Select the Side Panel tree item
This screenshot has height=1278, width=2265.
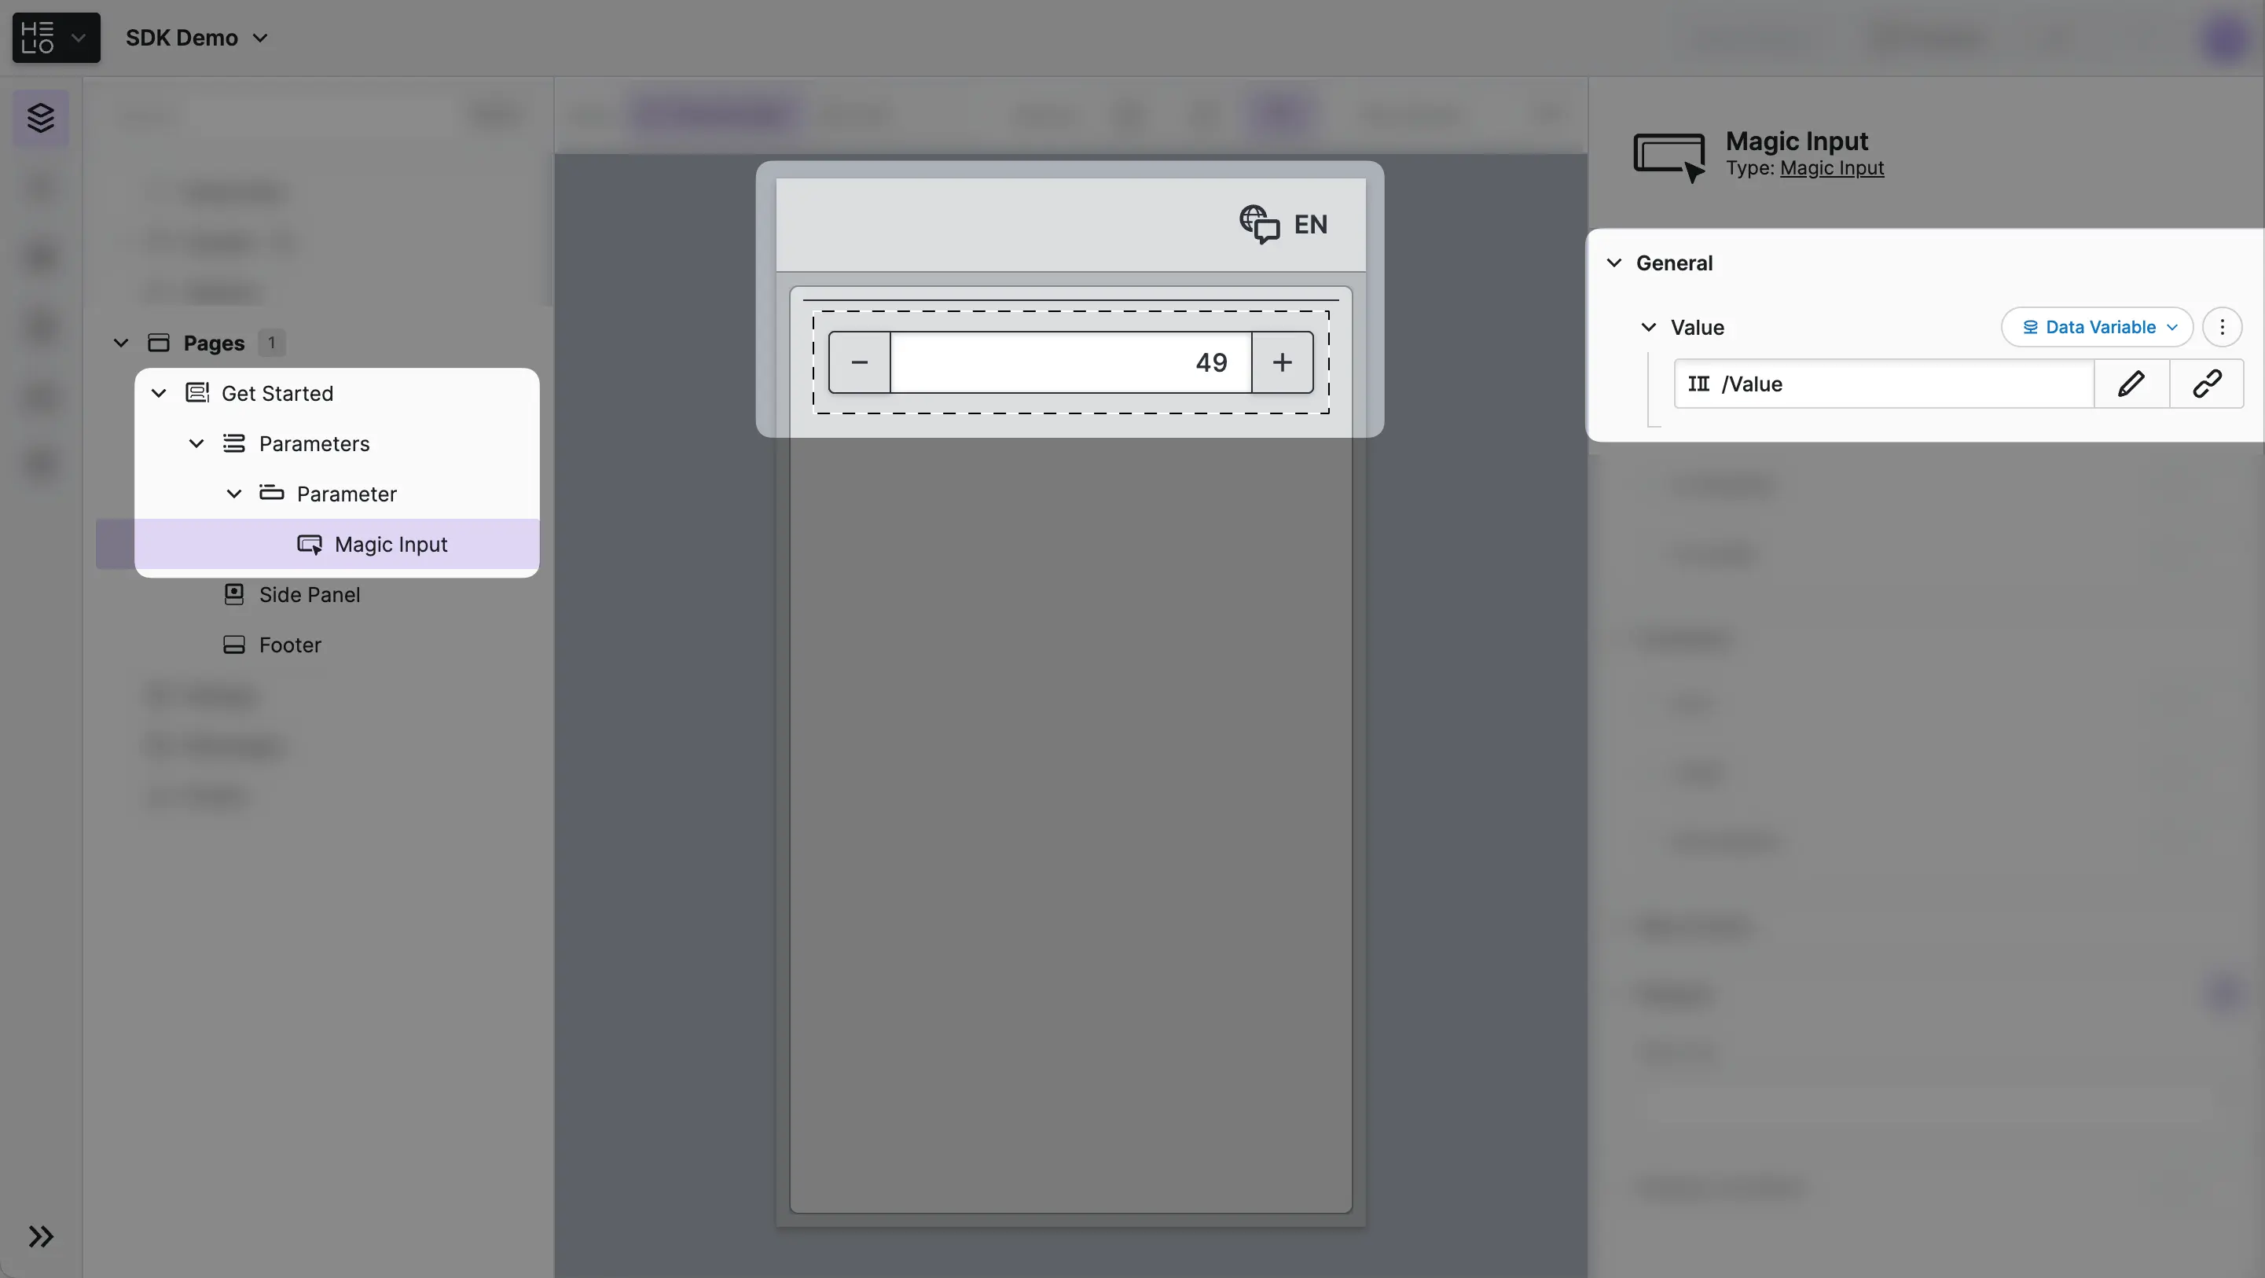coord(309,594)
